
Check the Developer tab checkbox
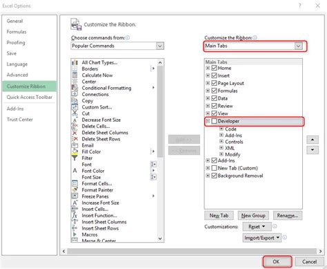(x=214, y=121)
